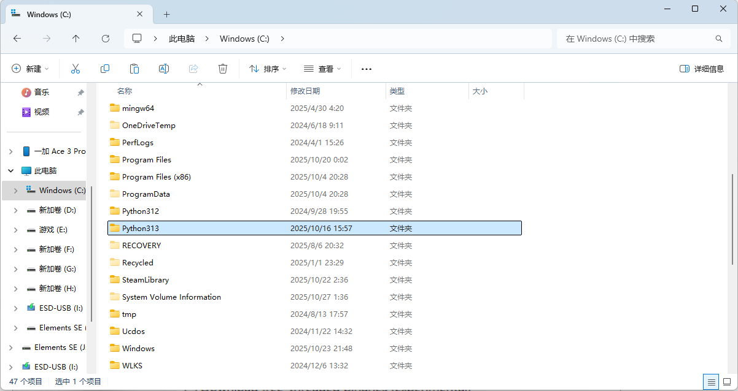Image resolution: width=738 pixels, height=391 pixels.
Task: Click the Copy icon in toolbar
Action: coord(105,69)
